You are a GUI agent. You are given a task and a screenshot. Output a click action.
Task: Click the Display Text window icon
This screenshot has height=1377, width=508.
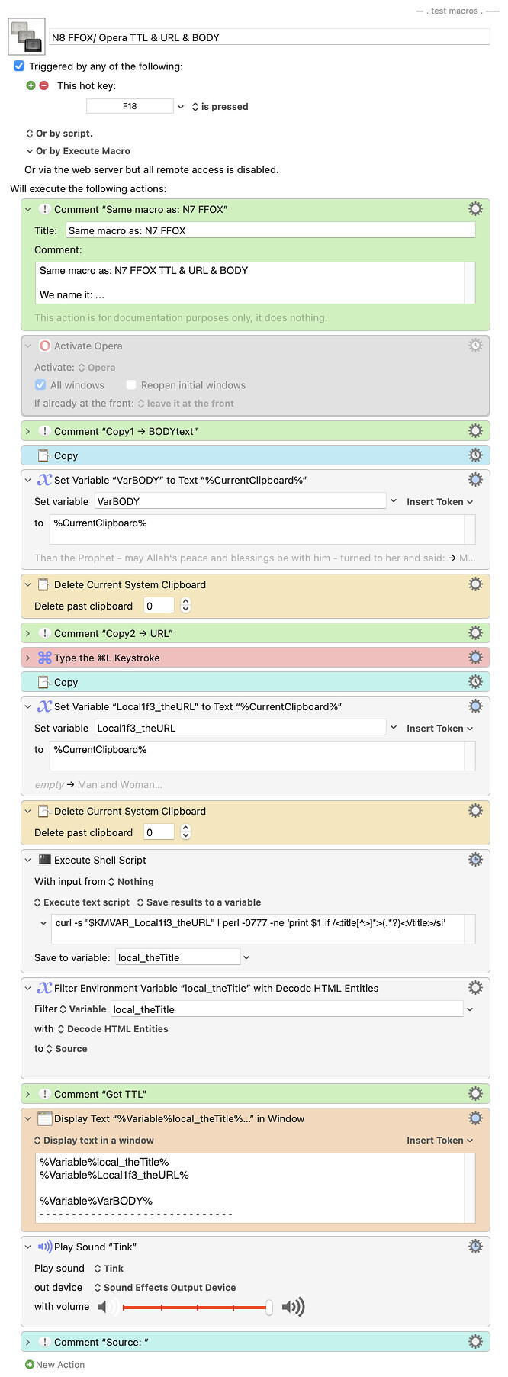43,1118
